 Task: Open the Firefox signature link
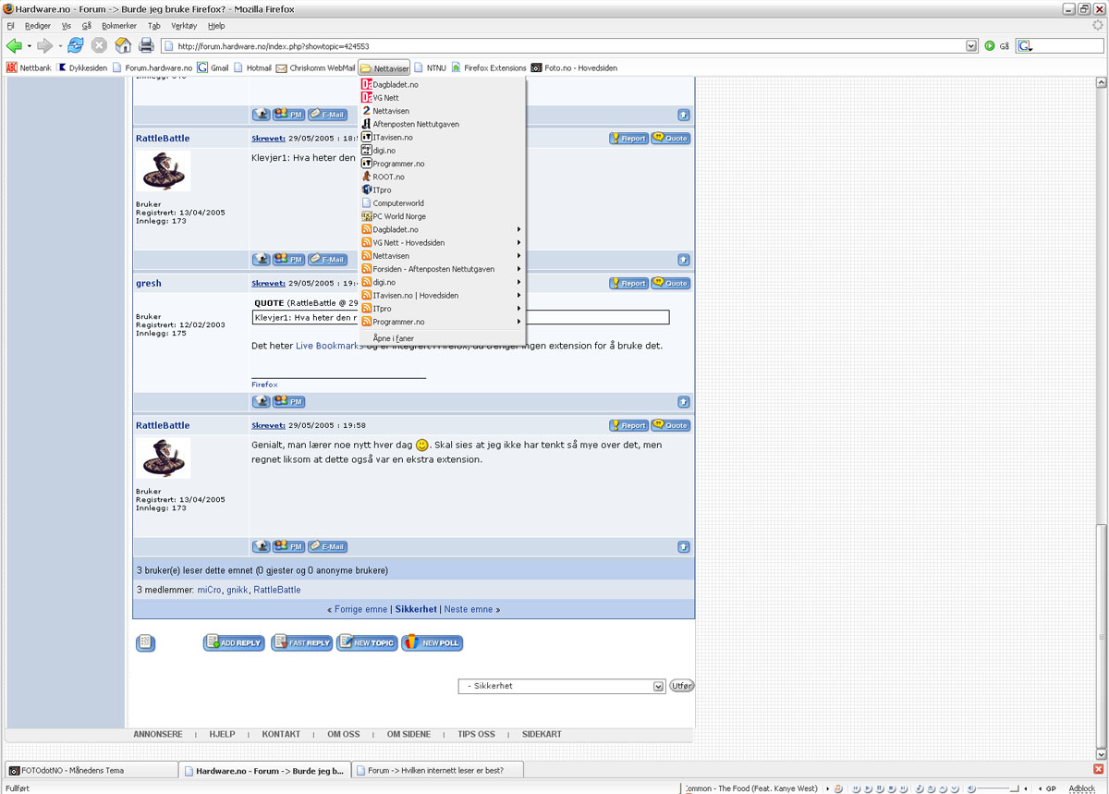click(264, 385)
